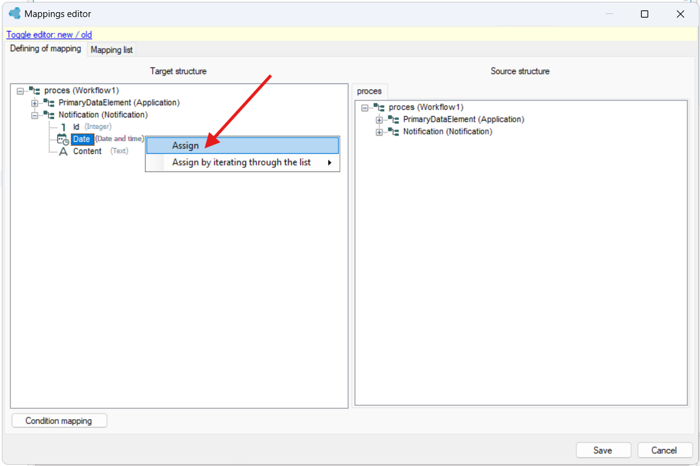Click the Toggle editor: new / old link

[x=49, y=34]
